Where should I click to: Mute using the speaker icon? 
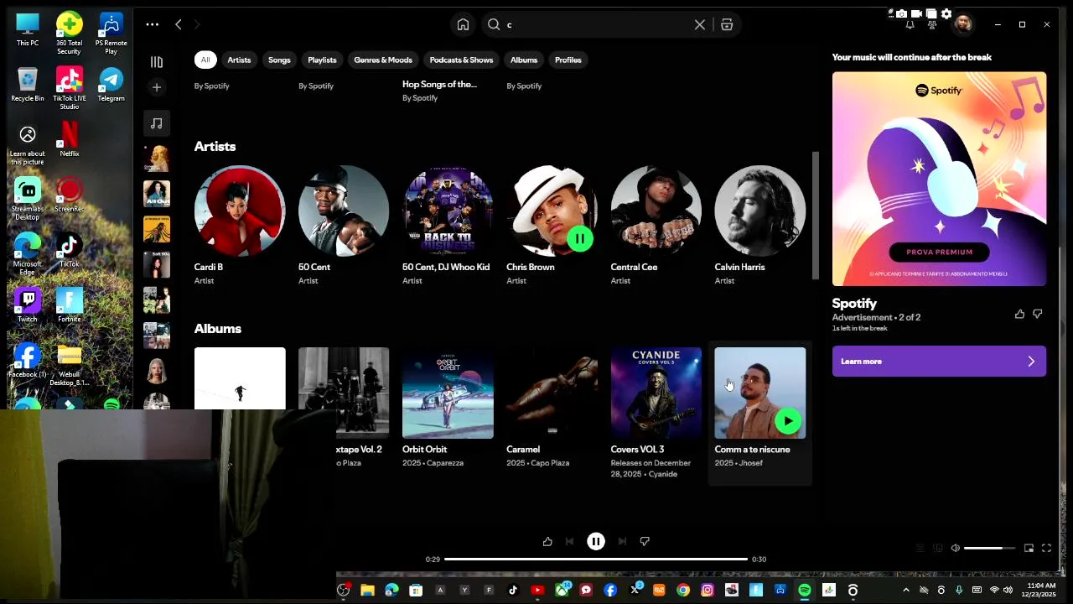(x=955, y=548)
